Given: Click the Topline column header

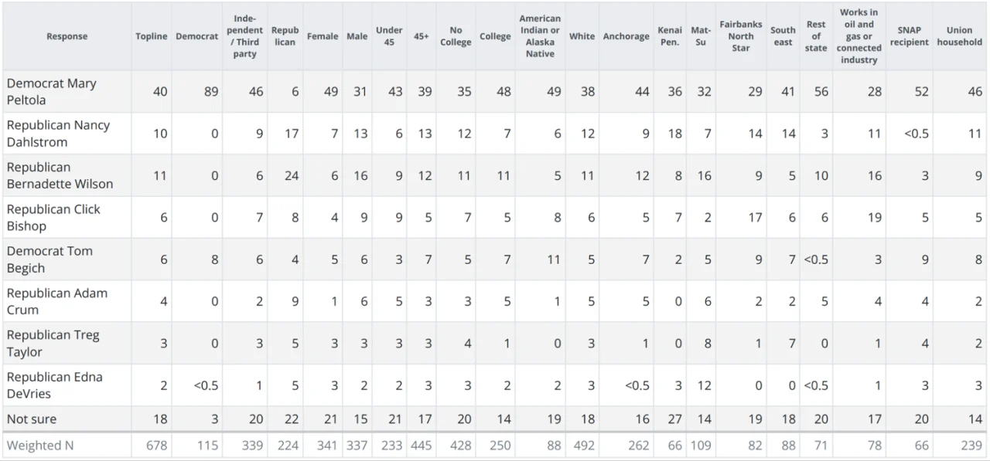Looking at the screenshot, I should [x=151, y=36].
